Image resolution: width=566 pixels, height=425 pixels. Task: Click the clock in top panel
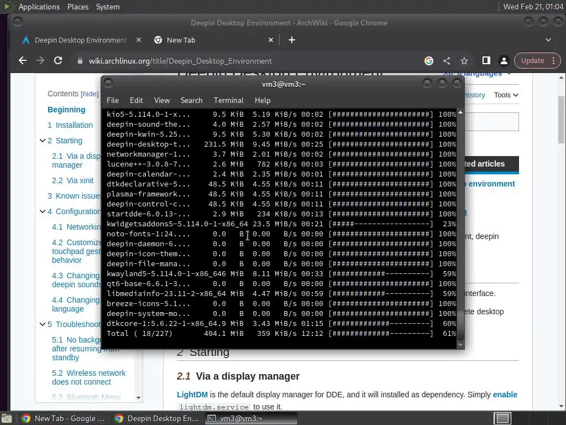tap(533, 7)
